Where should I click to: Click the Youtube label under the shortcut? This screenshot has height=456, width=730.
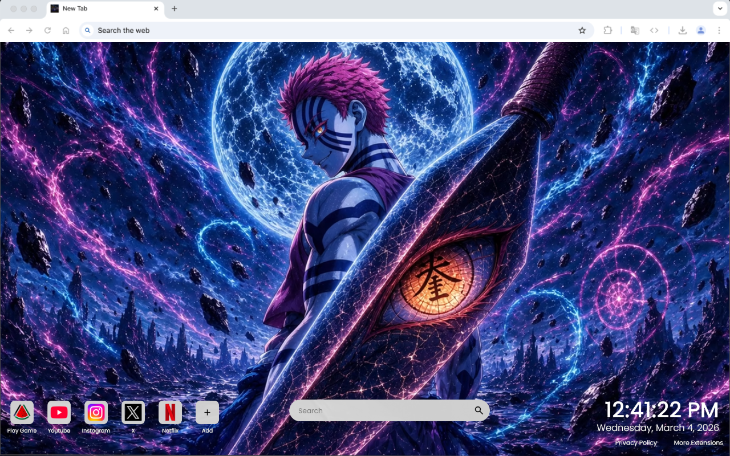pos(59,431)
